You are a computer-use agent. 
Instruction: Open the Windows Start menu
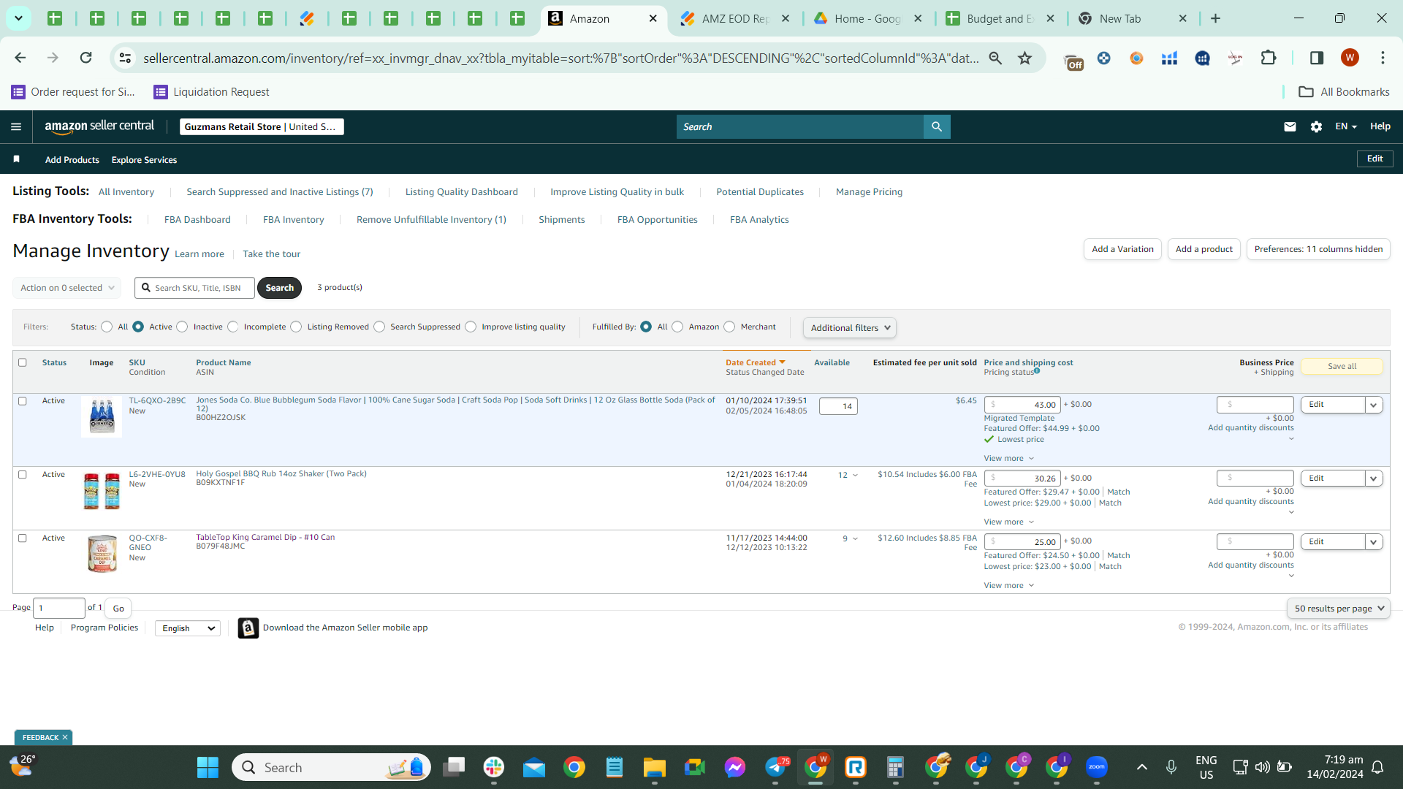[208, 767]
